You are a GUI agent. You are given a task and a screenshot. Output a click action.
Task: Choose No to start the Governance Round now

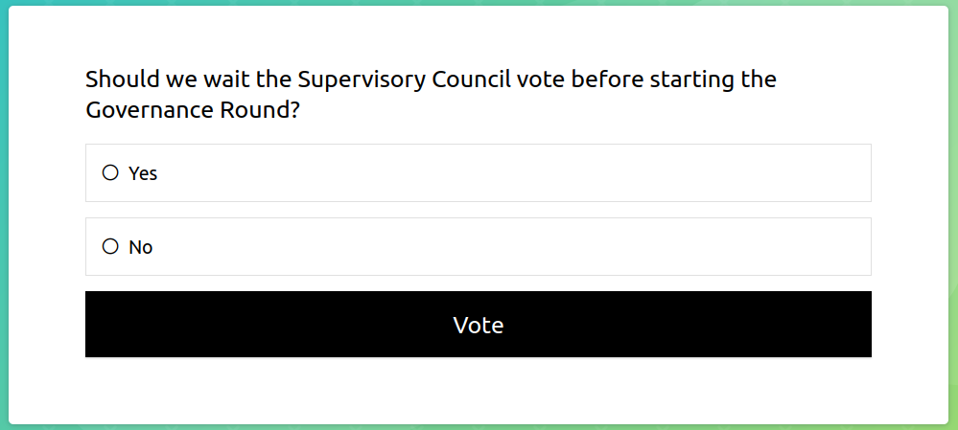110,246
